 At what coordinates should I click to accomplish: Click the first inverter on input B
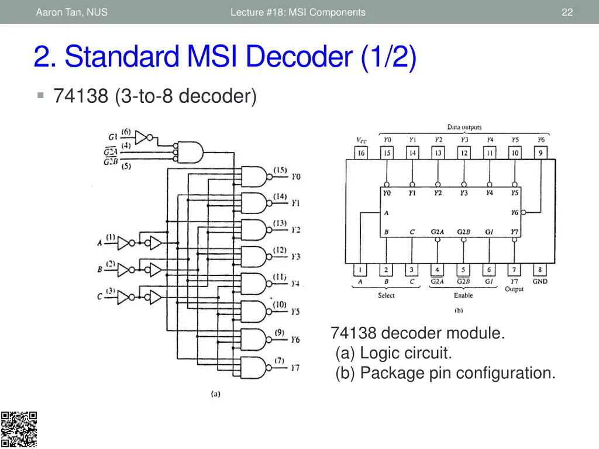tap(126, 270)
